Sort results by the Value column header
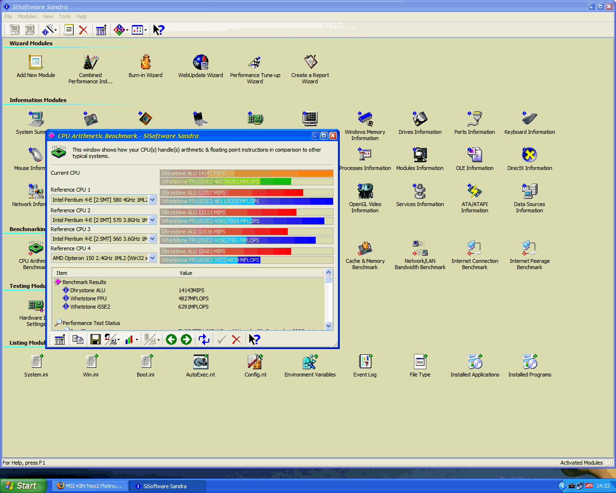This screenshot has height=493, width=616. coord(250,273)
